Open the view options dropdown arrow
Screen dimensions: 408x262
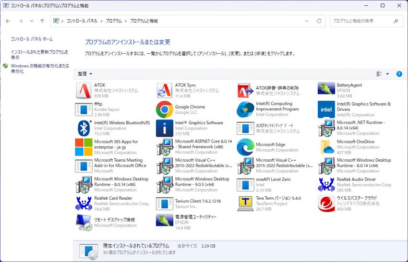pyautogui.click(x=388, y=74)
